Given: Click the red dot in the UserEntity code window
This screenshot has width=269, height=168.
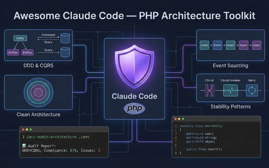Looking at the screenshot, I should point(175,119).
